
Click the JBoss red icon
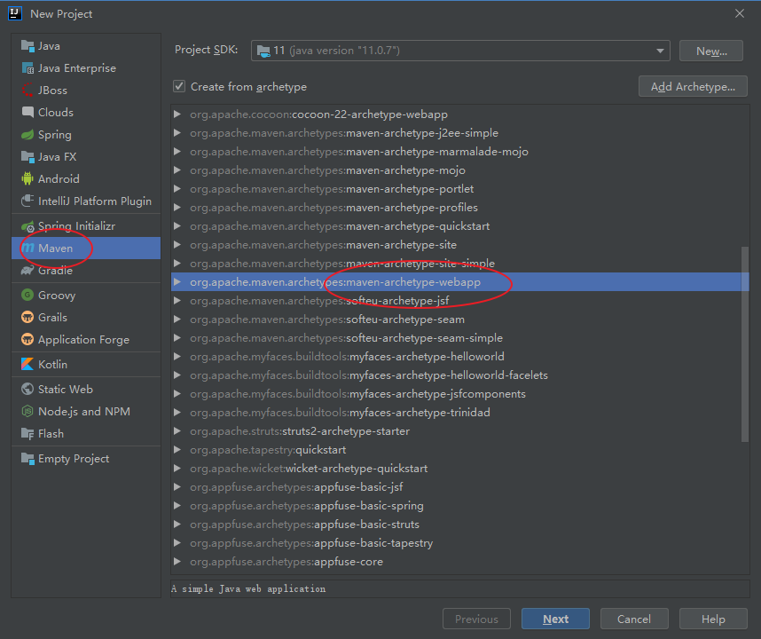point(27,91)
